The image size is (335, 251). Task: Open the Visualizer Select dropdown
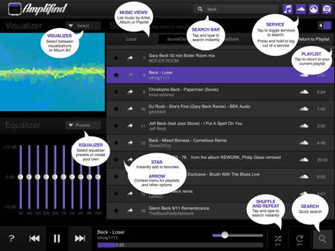[x=83, y=26]
